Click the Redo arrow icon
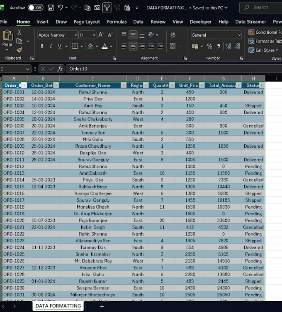The image size is (282, 312). pyautogui.click(x=74, y=7)
